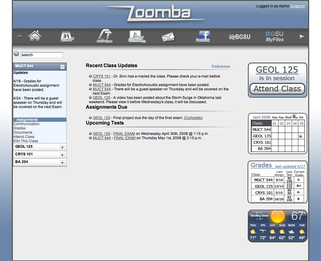
Task: Open the E-Mail envelope icon
Action: click(168, 37)
